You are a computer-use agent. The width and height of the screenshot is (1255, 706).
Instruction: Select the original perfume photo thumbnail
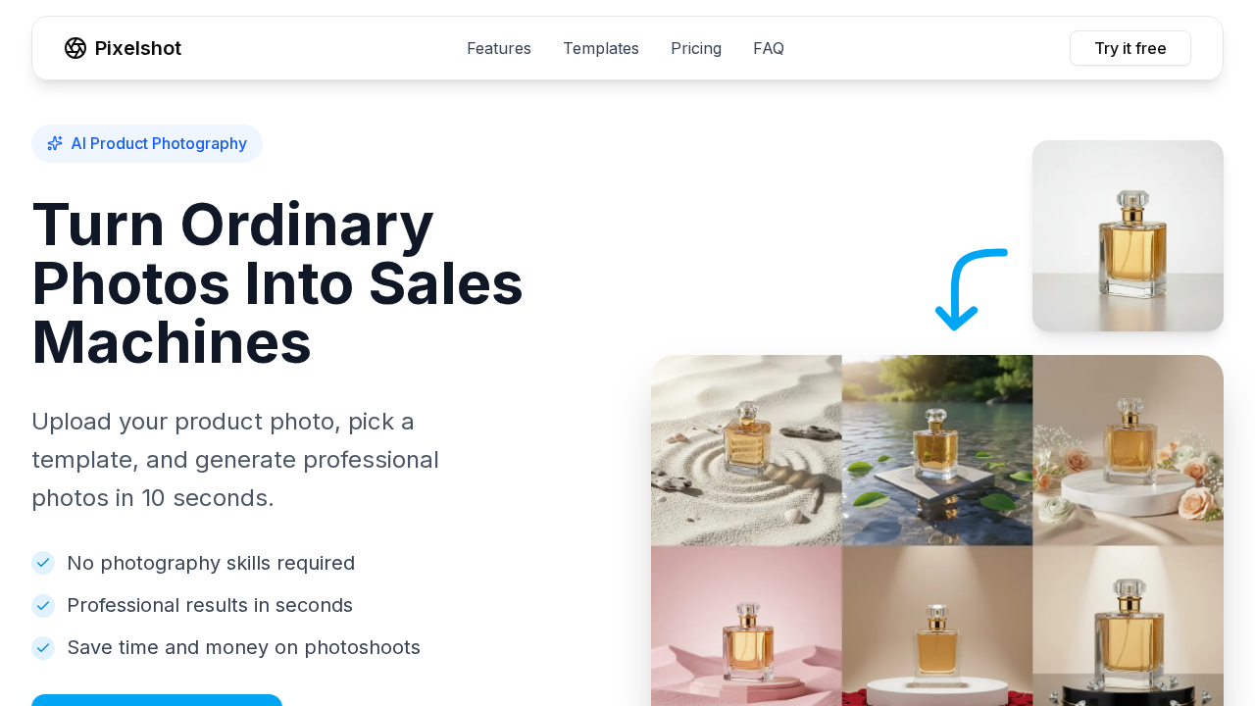tap(1128, 235)
